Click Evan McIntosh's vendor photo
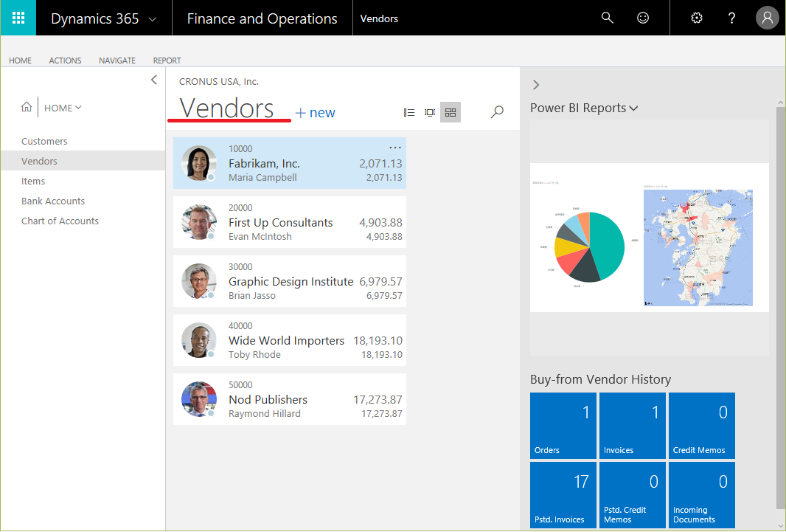Image resolution: width=786 pixels, height=532 pixels. (x=199, y=222)
